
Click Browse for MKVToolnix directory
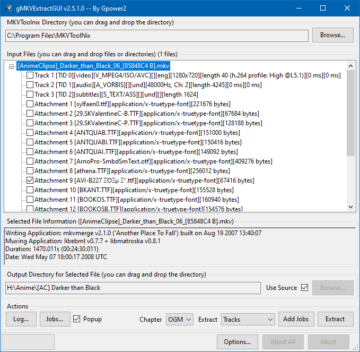pyautogui.click(x=332, y=35)
